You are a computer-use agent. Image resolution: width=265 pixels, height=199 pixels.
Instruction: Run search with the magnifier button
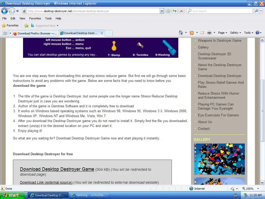(x=256, y=11)
